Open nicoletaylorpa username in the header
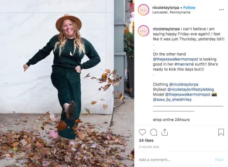The image size is (228, 167). tap(166, 8)
